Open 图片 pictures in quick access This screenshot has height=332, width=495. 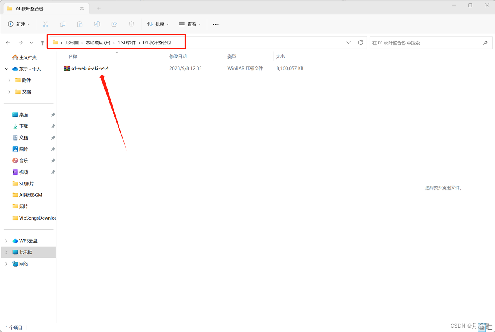point(20,149)
